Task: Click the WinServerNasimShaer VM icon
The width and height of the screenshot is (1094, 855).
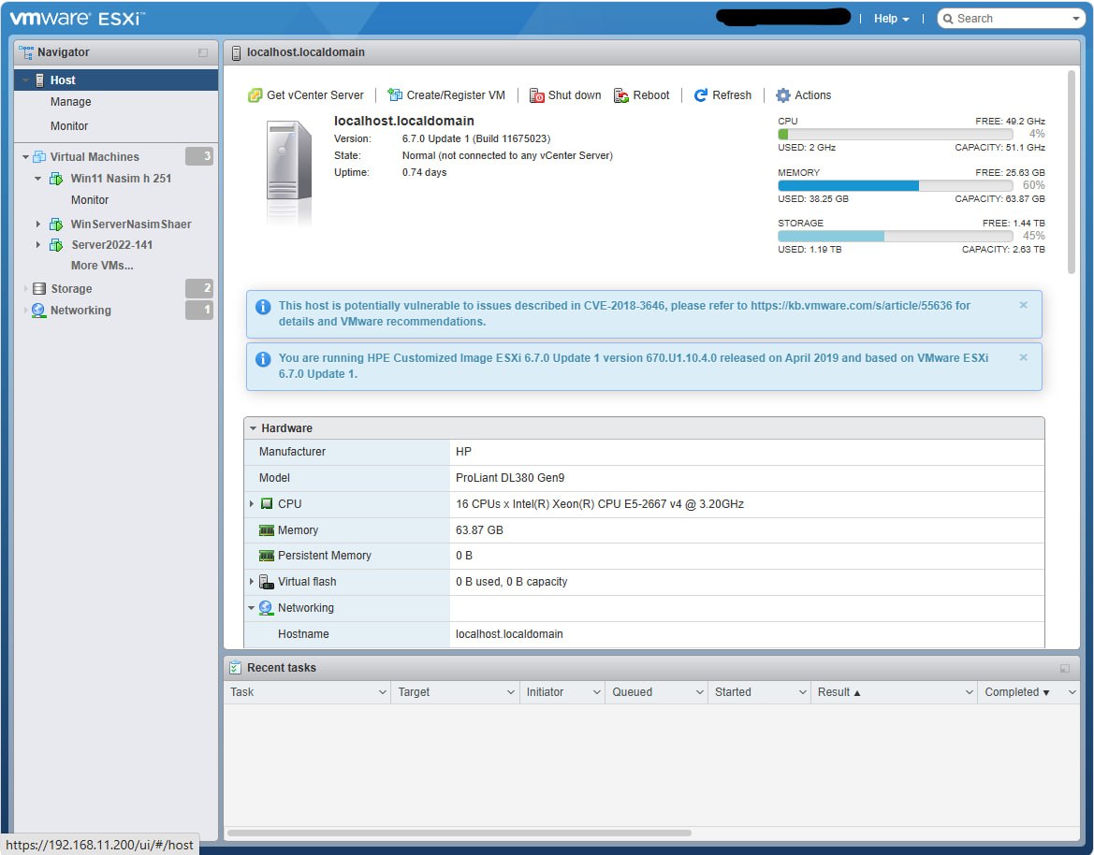Action: point(56,225)
